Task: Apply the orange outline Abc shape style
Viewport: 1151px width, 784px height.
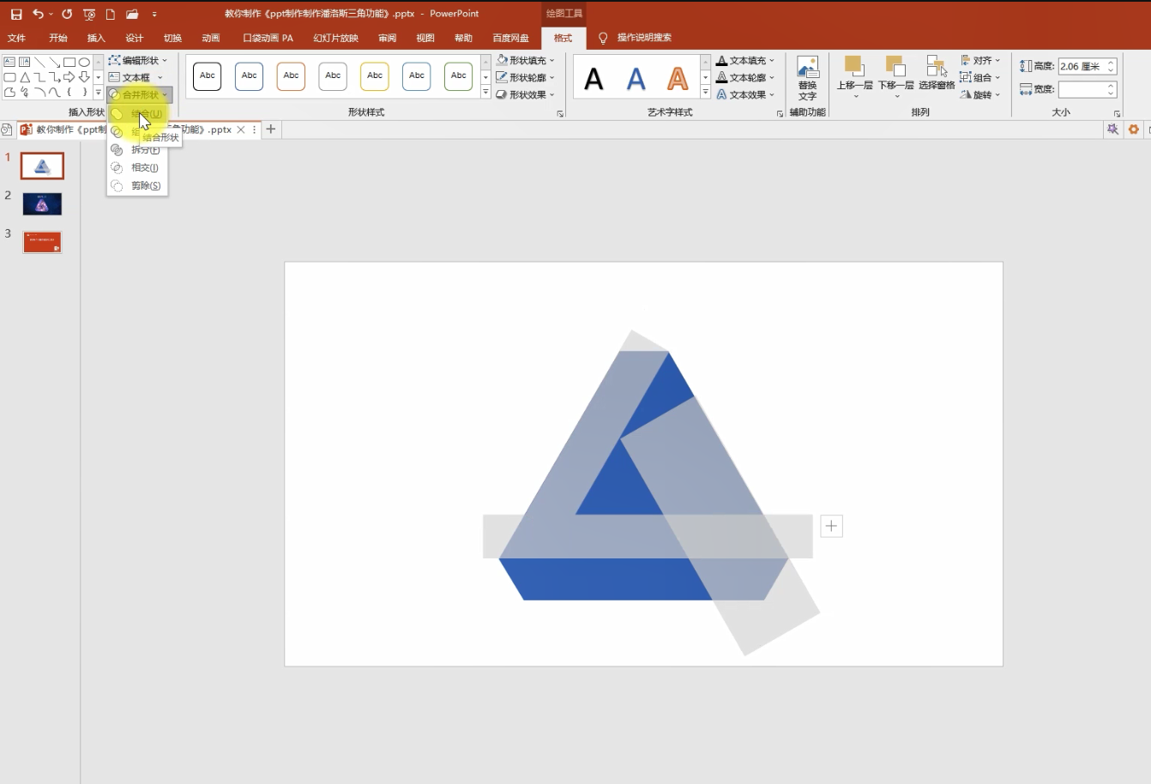Action: click(292, 76)
